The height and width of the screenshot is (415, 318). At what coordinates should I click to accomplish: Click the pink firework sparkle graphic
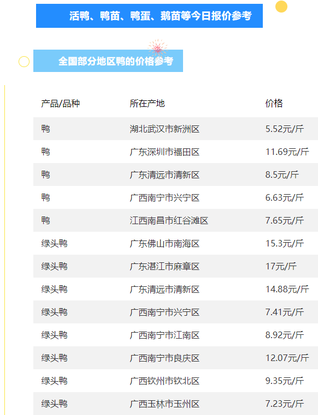pos(158,48)
